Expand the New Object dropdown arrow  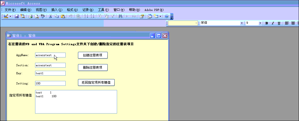click(160, 16)
